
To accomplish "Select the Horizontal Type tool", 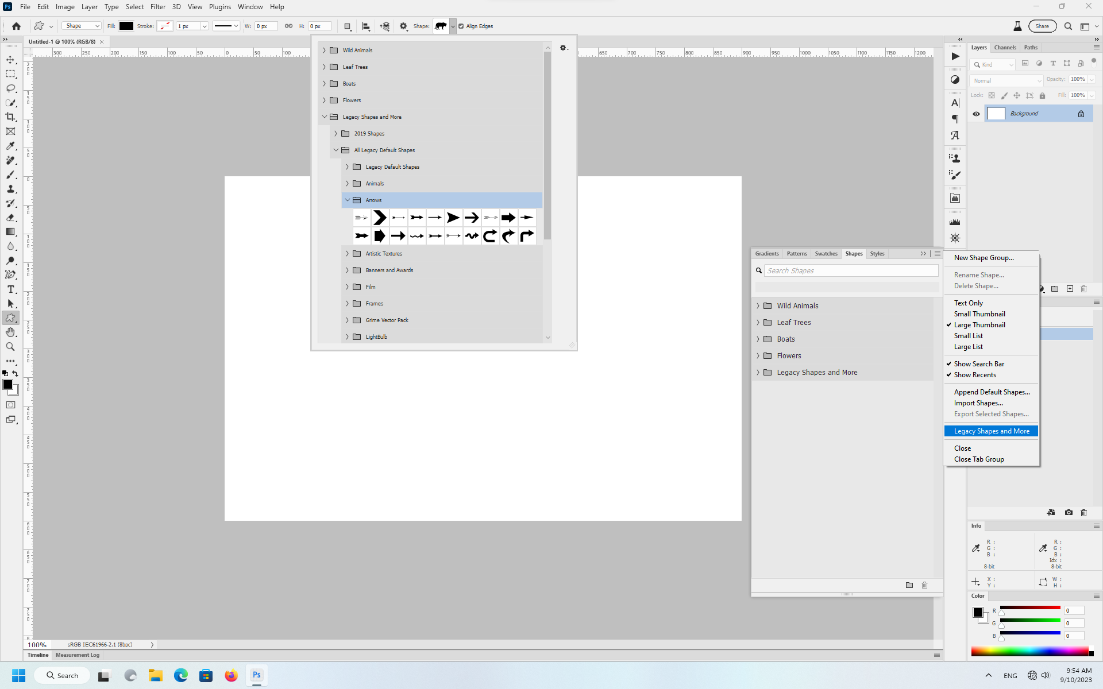I will 10,289.
